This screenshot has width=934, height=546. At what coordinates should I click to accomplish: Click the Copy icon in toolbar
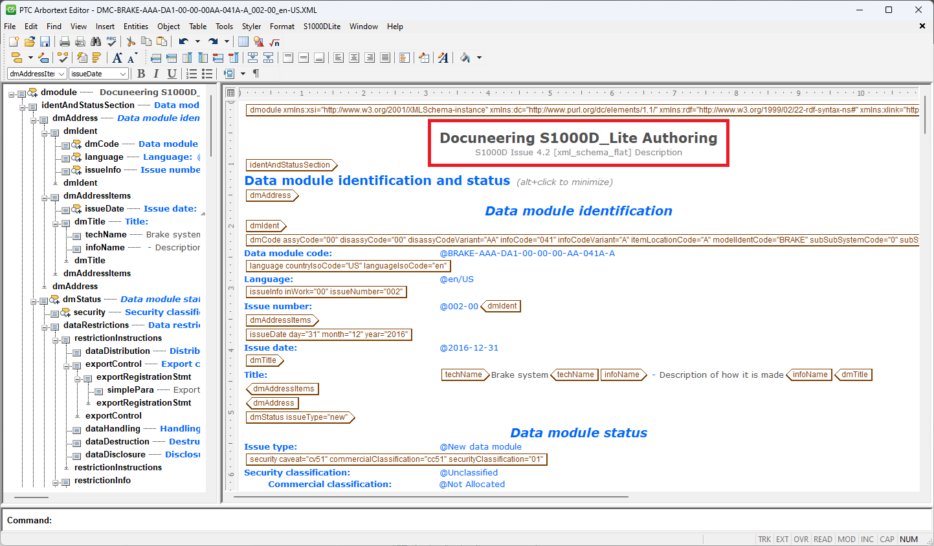(146, 41)
